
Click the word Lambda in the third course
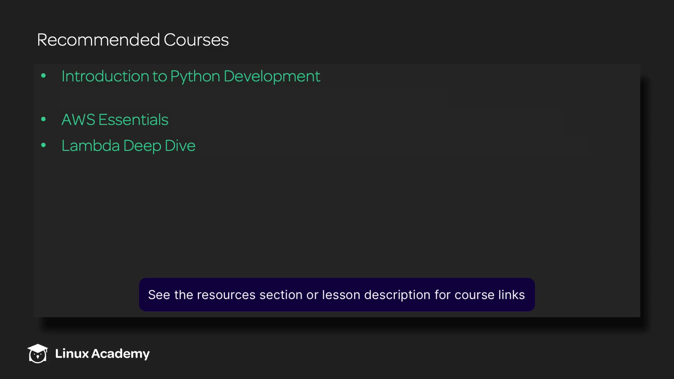point(91,146)
